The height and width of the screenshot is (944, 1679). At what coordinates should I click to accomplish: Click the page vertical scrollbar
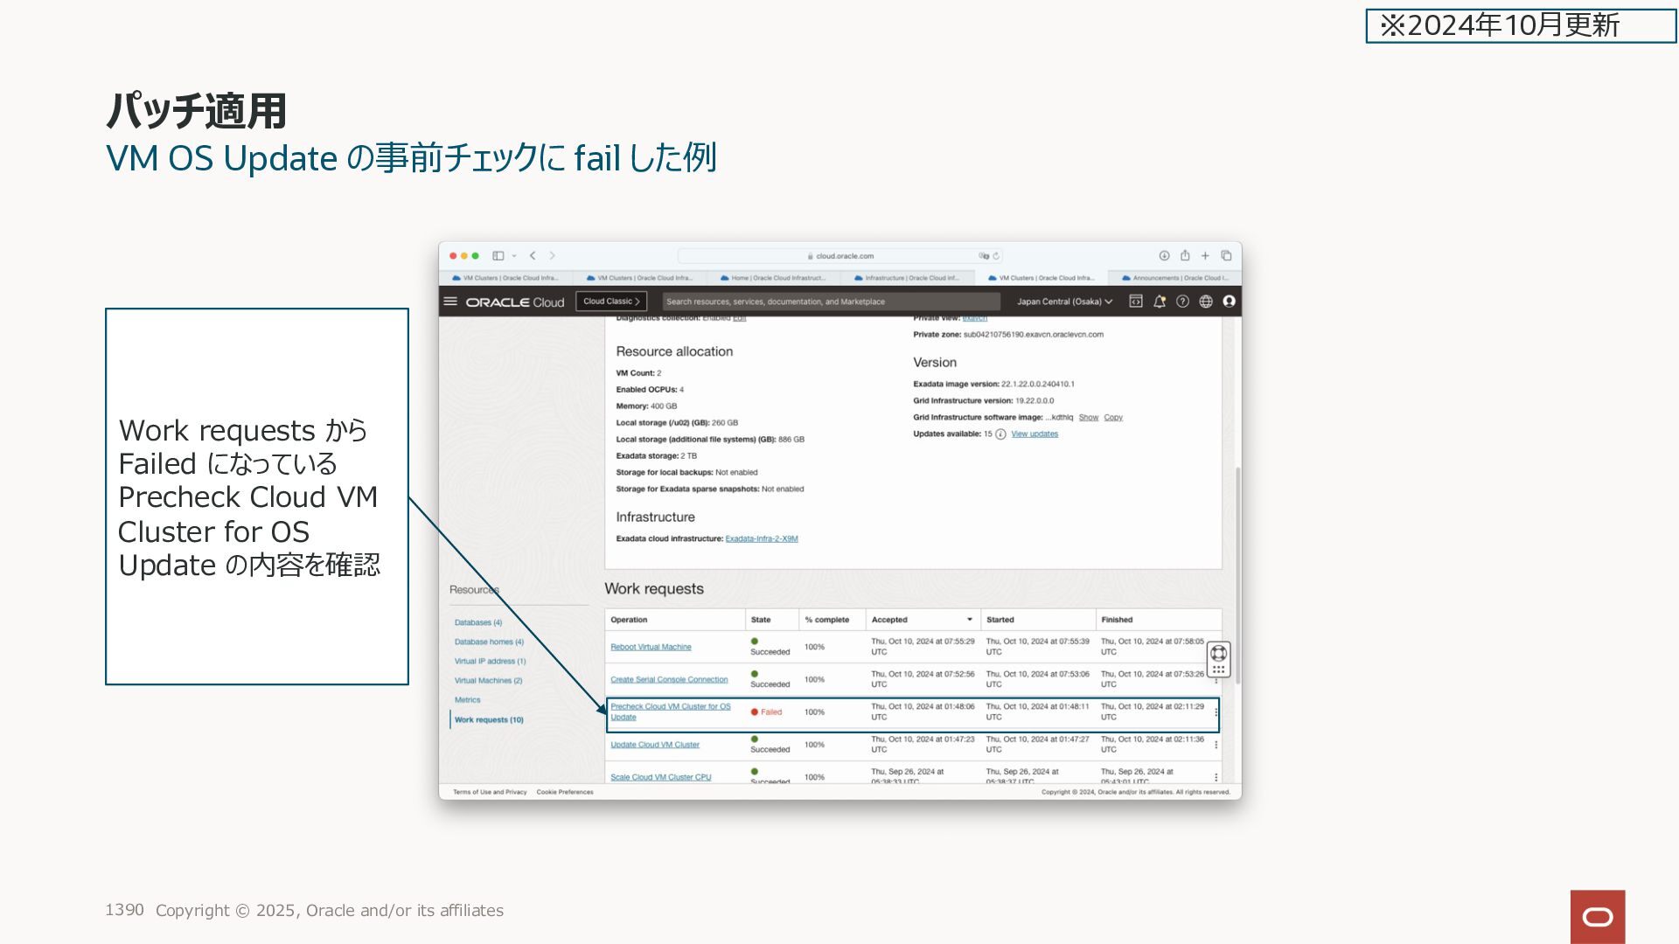pos(1237,577)
